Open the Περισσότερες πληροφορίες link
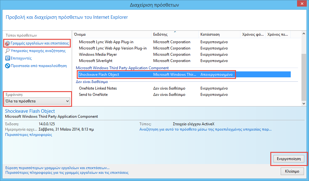Screen dimensions: 309x181 point(29,135)
